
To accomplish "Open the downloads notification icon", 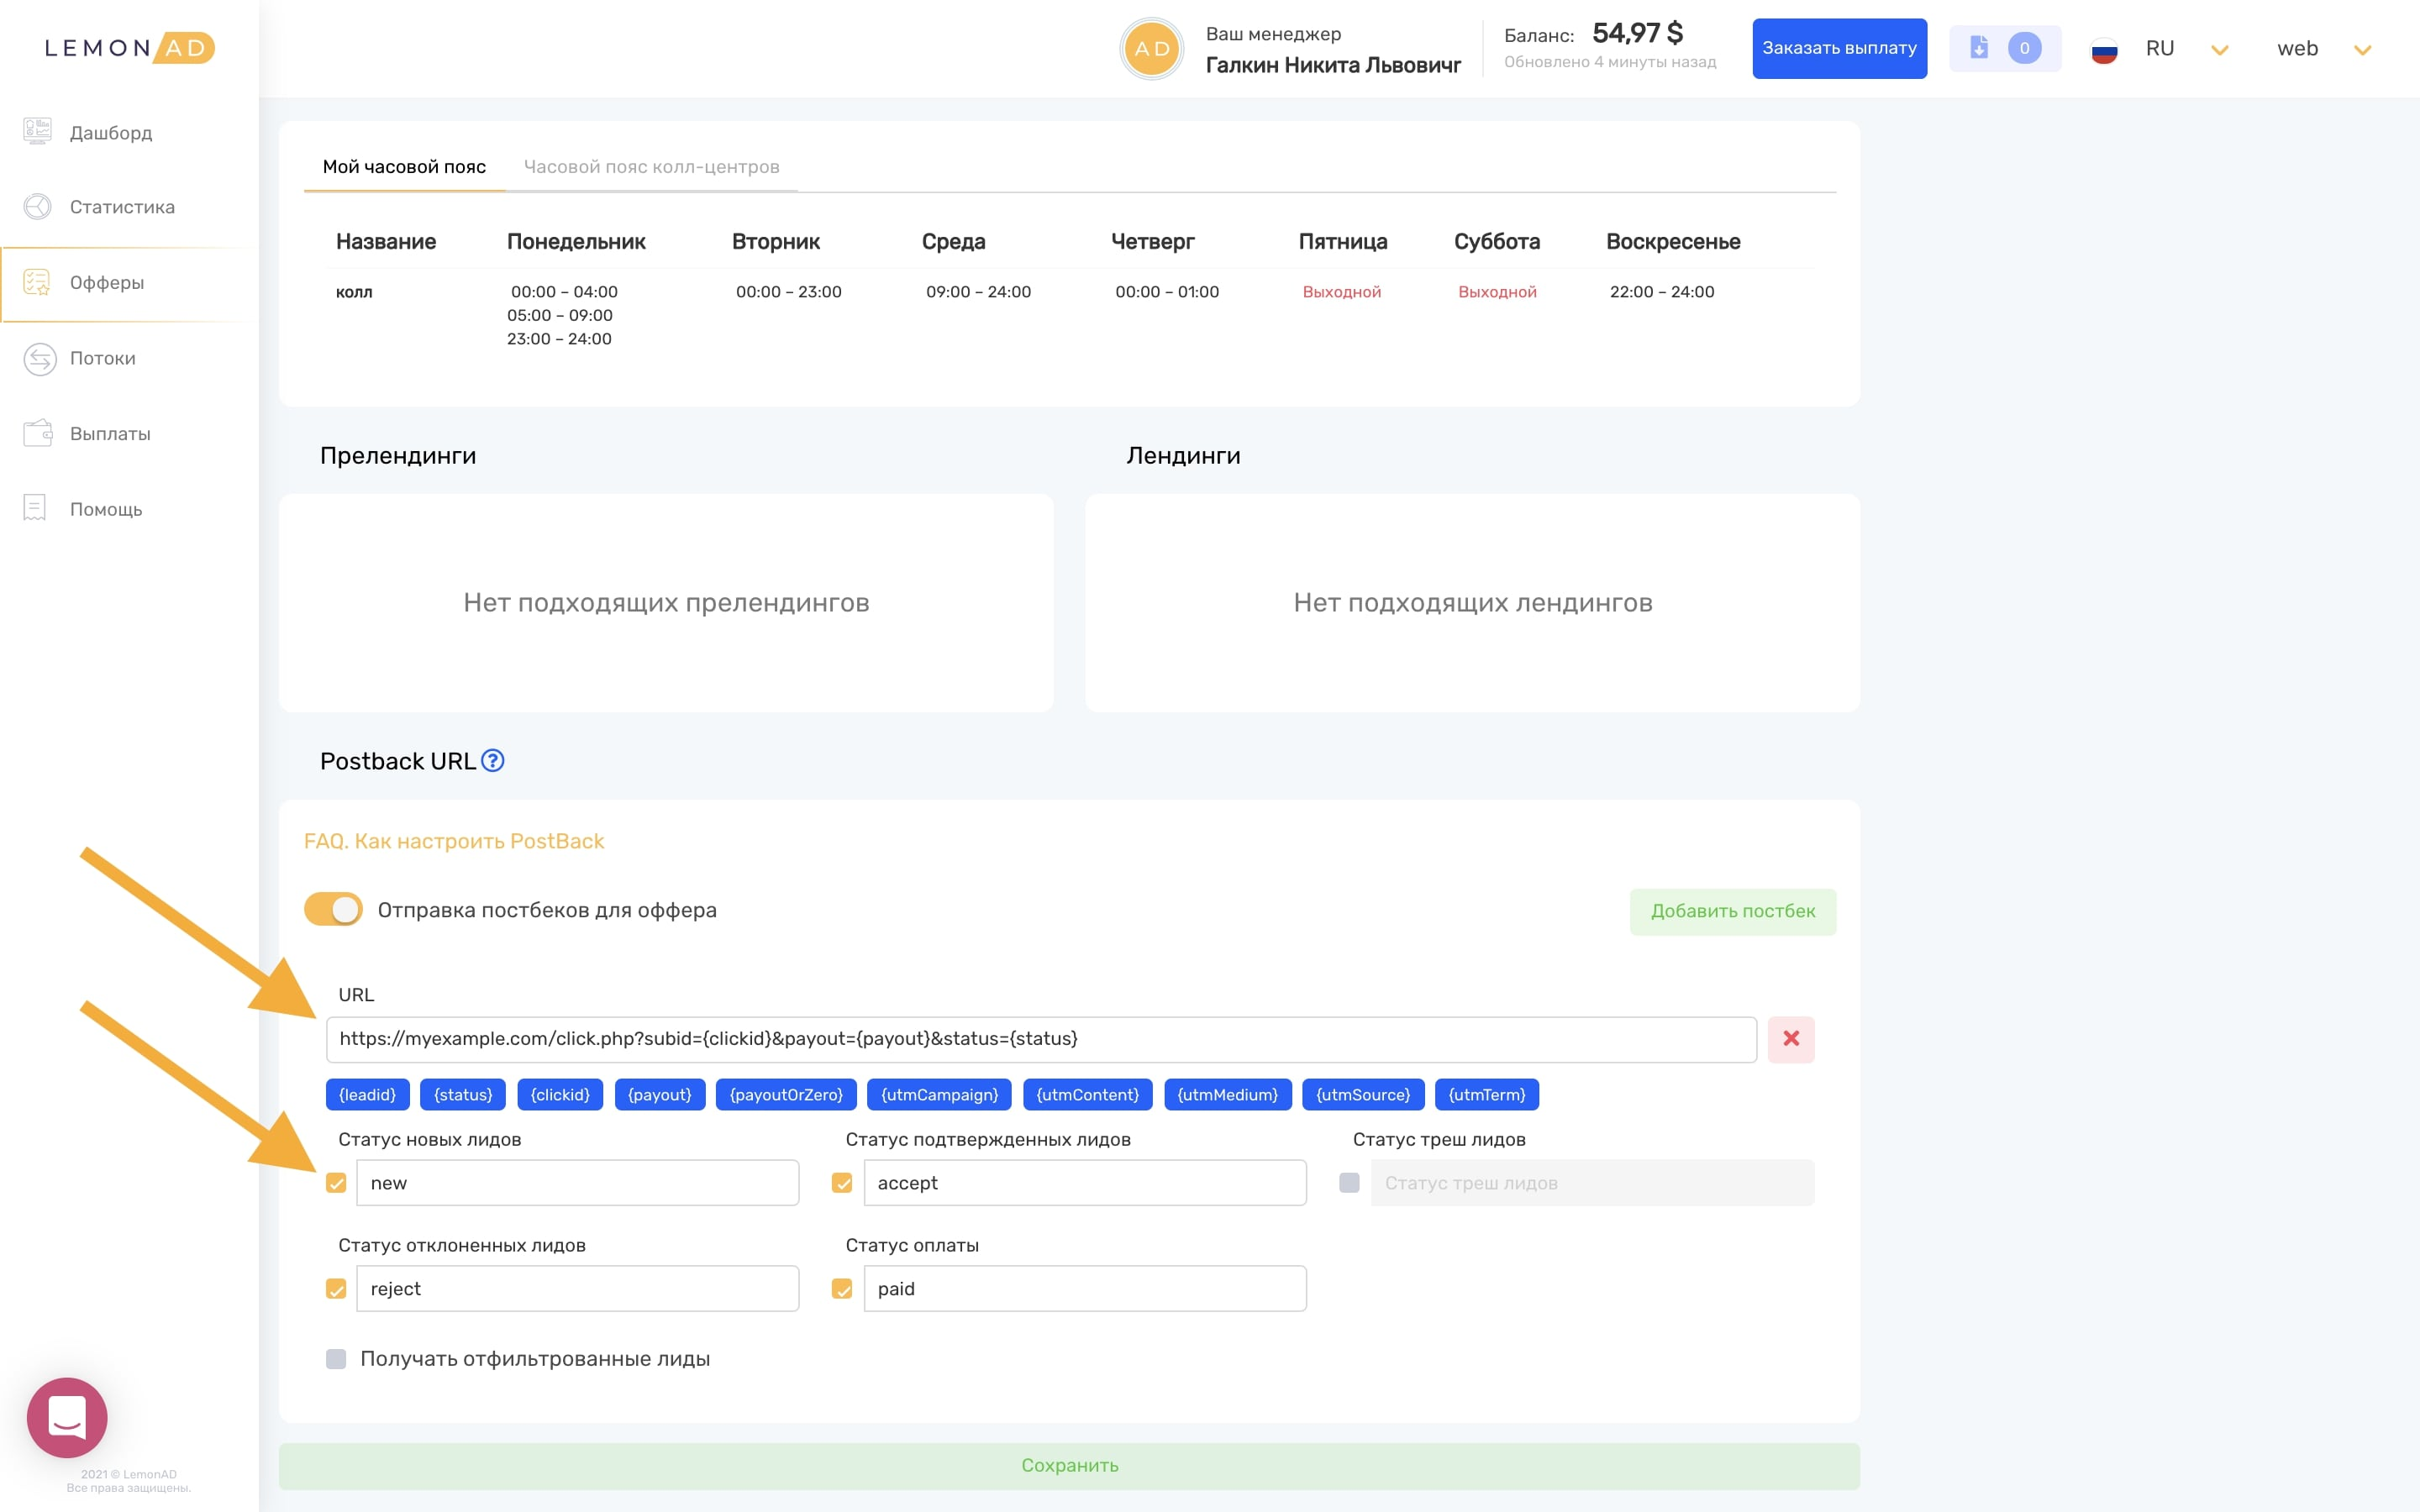I will (x=1979, y=48).
